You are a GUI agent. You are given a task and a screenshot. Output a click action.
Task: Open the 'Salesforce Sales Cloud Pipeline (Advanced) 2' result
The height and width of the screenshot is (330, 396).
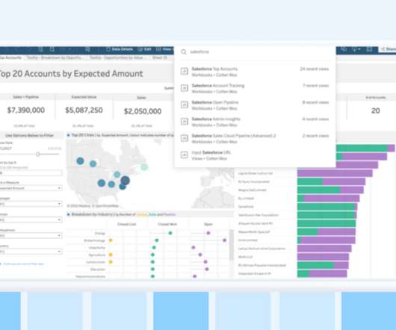pos(255,139)
